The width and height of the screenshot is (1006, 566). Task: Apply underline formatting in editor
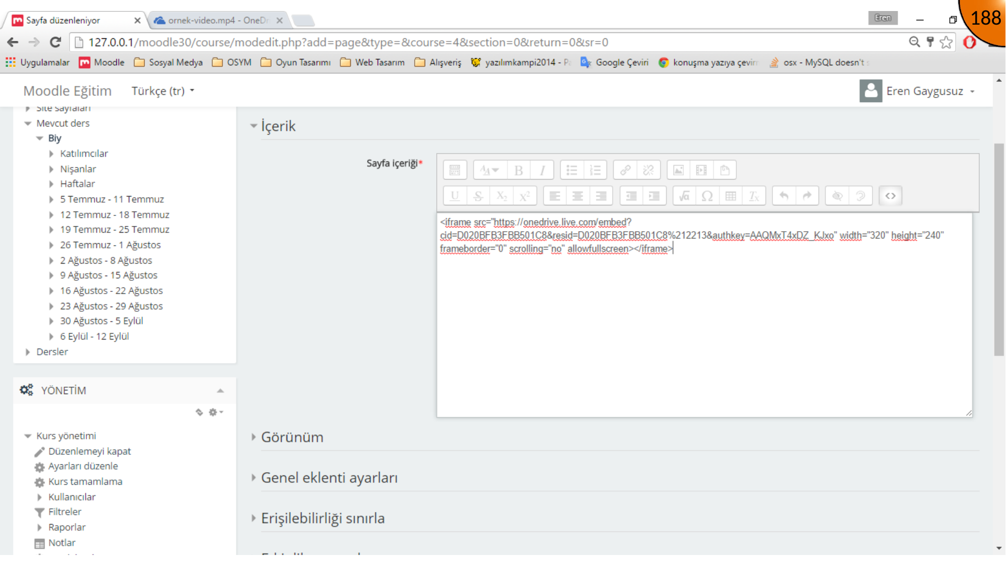click(x=455, y=196)
